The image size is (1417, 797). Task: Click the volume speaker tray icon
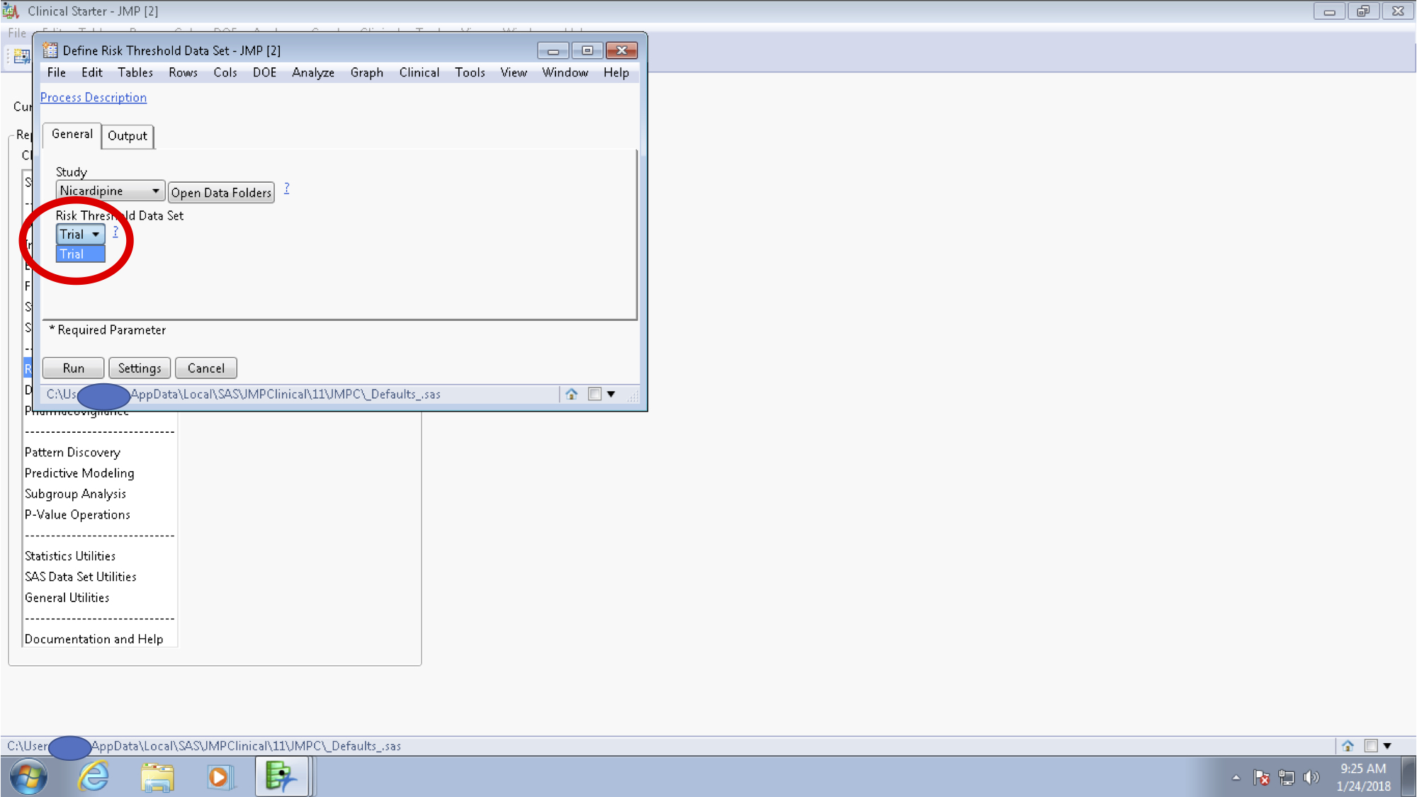[x=1311, y=777]
